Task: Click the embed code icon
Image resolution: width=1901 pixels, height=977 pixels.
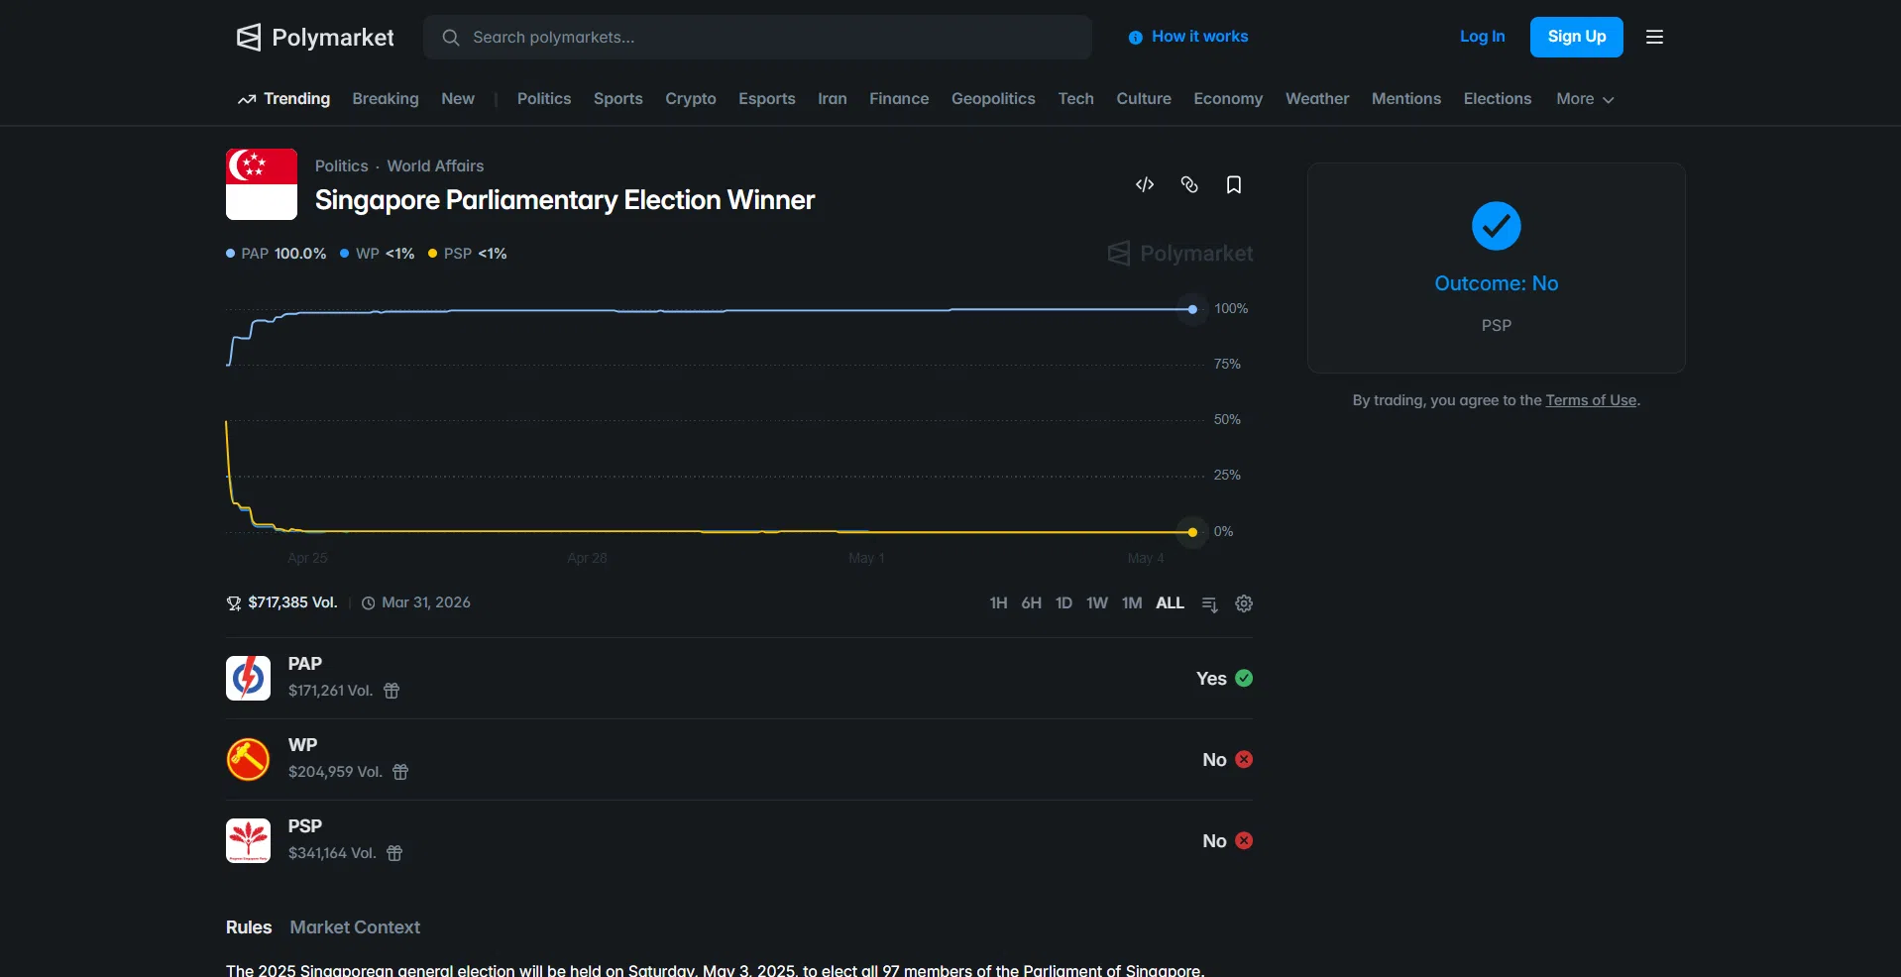Action: coord(1144,185)
